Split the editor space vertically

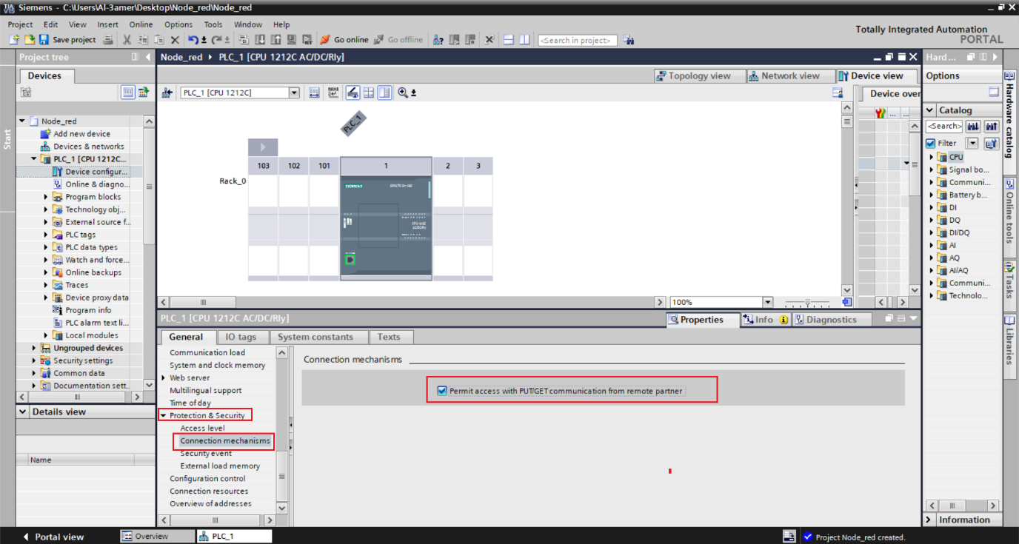tap(524, 39)
